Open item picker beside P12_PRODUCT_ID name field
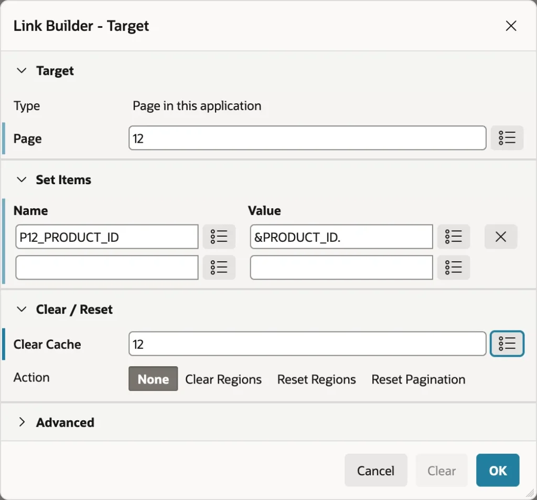The height and width of the screenshot is (500, 537). [219, 237]
